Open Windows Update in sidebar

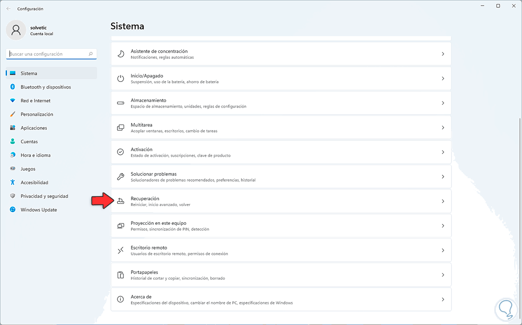click(39, 210)
